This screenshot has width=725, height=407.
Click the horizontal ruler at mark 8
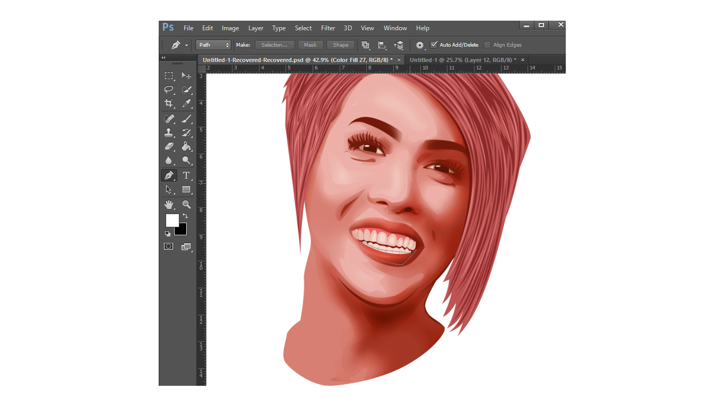(x=369, y=69)
